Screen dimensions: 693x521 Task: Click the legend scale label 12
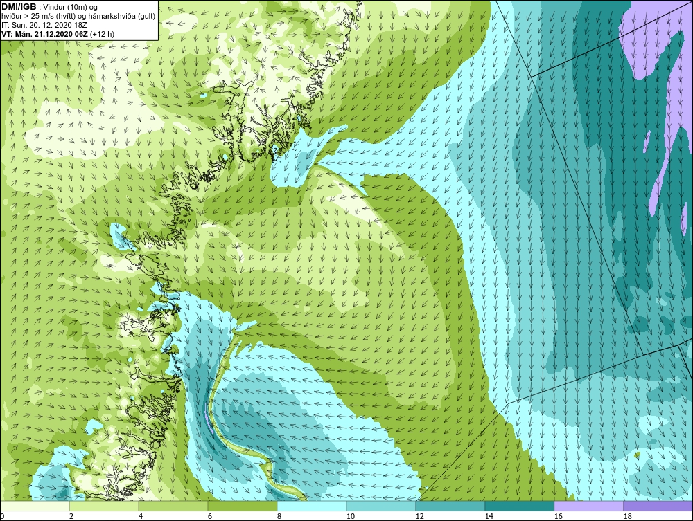point(419,516)
